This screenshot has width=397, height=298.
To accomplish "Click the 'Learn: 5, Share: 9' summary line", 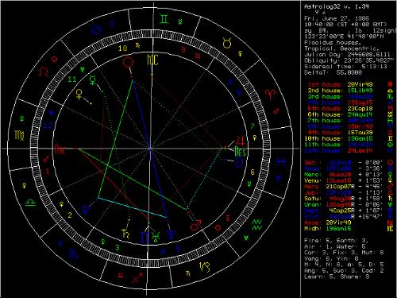I will tap(337, 277).
